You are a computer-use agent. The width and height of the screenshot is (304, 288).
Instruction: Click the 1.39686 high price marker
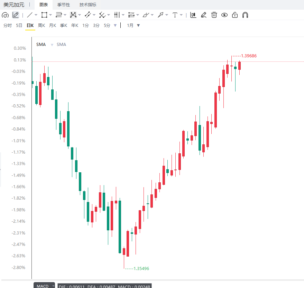coord(249,56)
